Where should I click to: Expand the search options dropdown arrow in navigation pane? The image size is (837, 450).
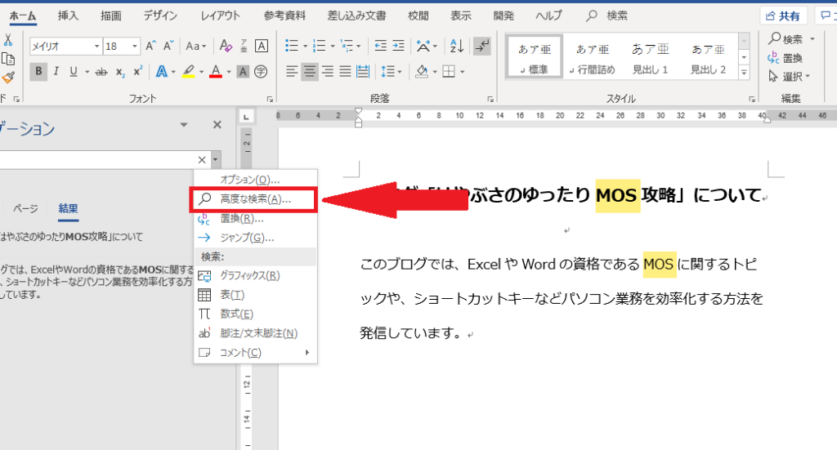tap(215, 159)
